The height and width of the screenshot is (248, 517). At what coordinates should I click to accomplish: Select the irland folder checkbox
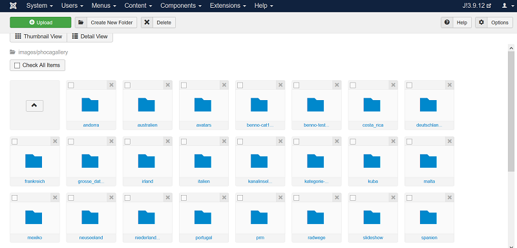(x=127, y=141)
